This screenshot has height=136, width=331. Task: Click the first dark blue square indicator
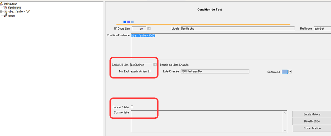pyautogui.click(x=125, y=22)
